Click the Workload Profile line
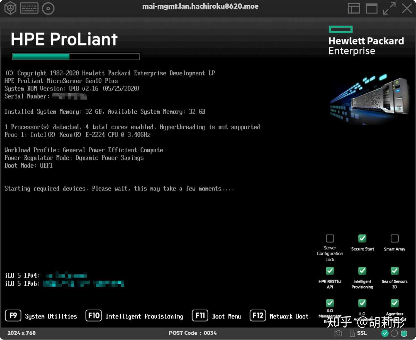The height and width of the screenshot is (340, 416). click(84, 150)
